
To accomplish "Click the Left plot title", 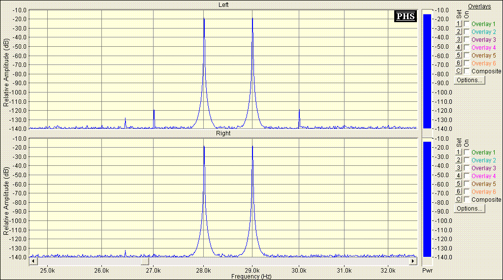I will click(x=223, y=5).
